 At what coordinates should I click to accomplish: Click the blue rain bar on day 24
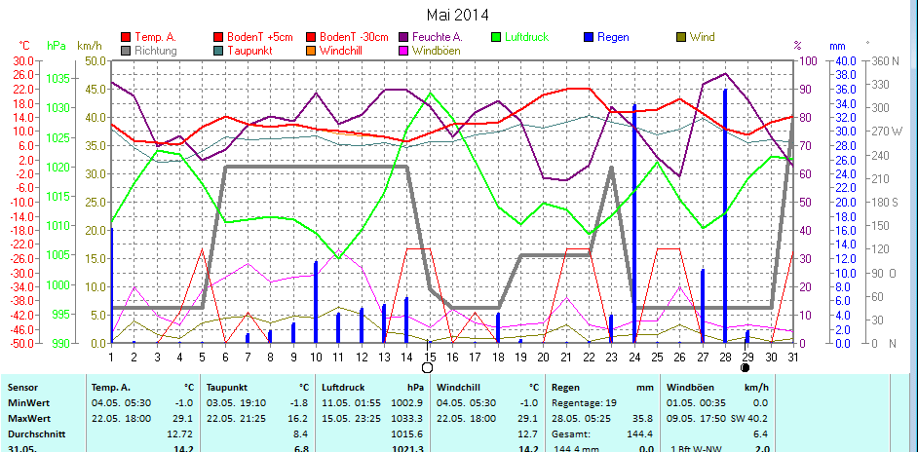[634, 223]
